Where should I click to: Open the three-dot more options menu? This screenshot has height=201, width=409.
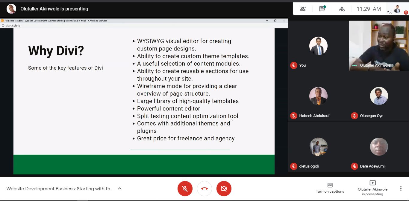(401, 188)
